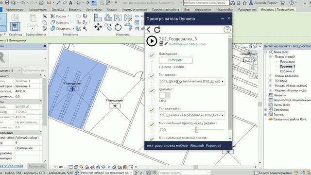Image resolution: width=311 pixels, height=175 pixels.
Task: Open the Системы ribbon tab
Action: (x=57, y=10)
